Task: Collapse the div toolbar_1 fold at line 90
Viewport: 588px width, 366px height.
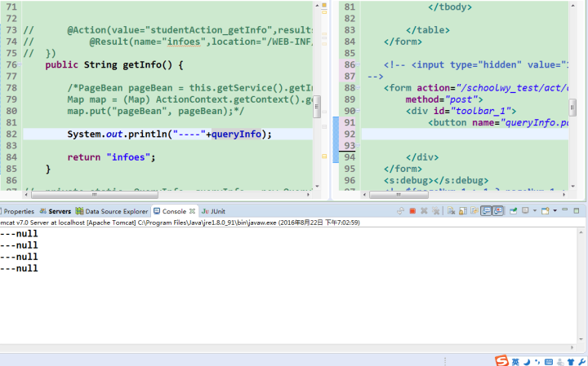Action: pos(358,111)
